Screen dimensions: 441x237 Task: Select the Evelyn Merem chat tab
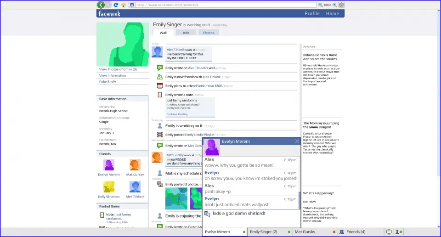point(225,232)
